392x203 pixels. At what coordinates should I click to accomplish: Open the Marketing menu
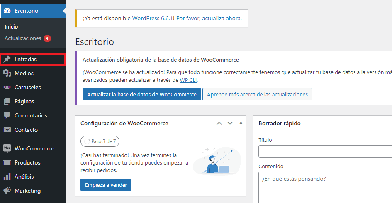coord(33,191)
